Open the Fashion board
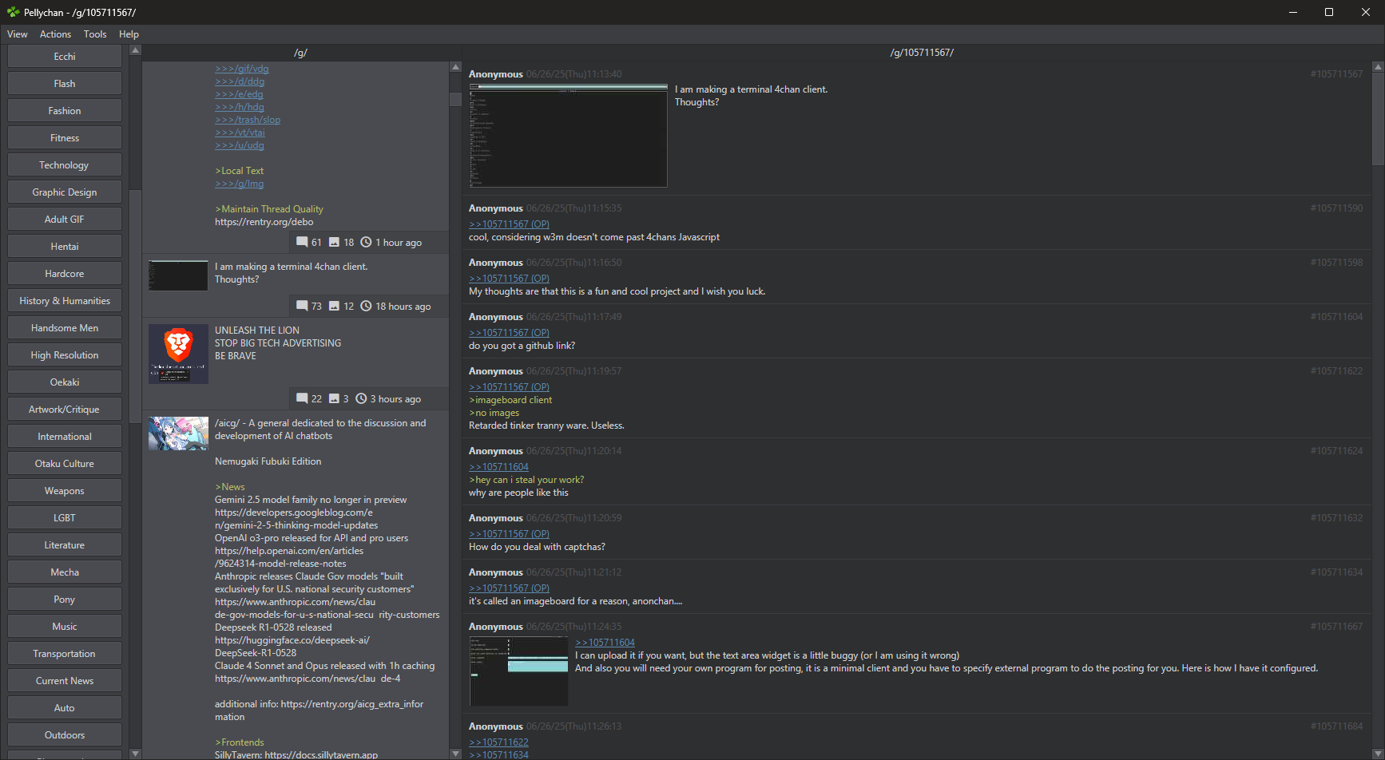The image size is (1385, 760). (x=65, y=111)
